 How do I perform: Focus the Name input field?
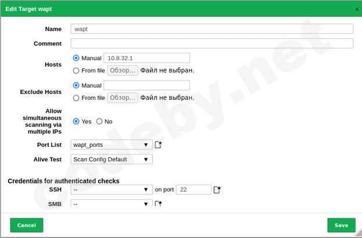tap(212, 29)
